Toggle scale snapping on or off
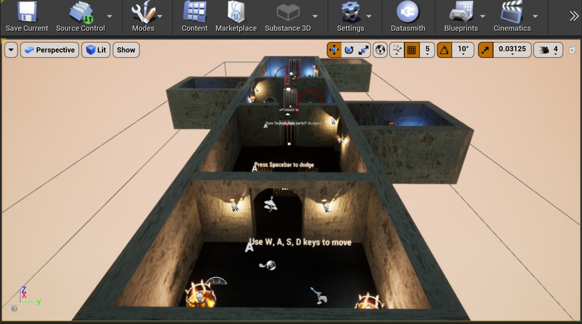582x324 pixels. 485,50
